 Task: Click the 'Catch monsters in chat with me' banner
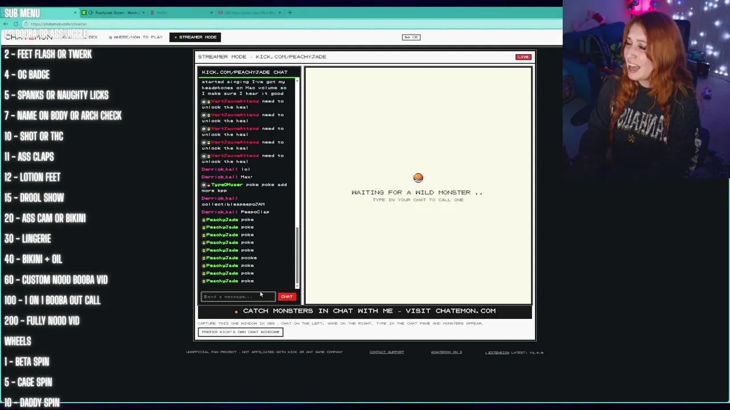(365, 311)
